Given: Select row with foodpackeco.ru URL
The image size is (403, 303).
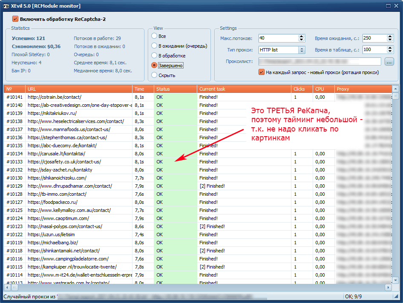Looking at the screenshot, I should (198, 202).
